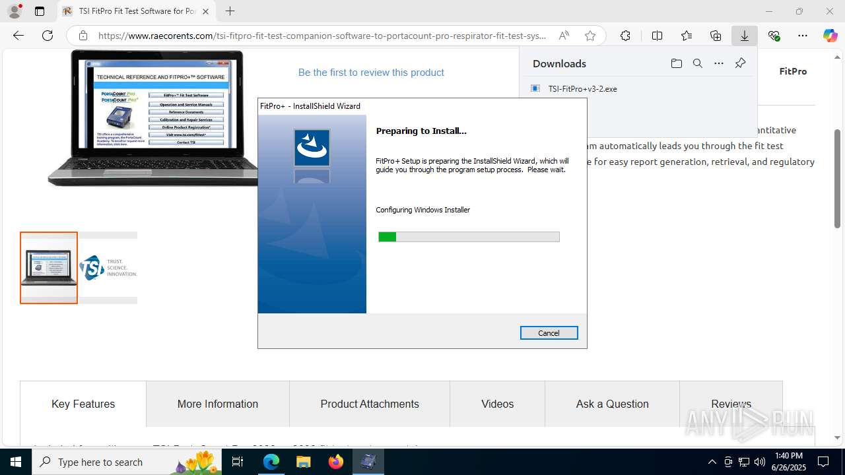This screenshot has height=475, width=845.
Task: Search downloads with magnifier icon
Action: click(697, 63)
